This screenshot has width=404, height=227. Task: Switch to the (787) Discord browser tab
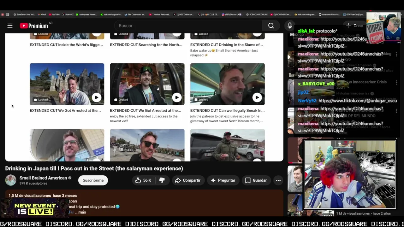[x=233, y=15]
